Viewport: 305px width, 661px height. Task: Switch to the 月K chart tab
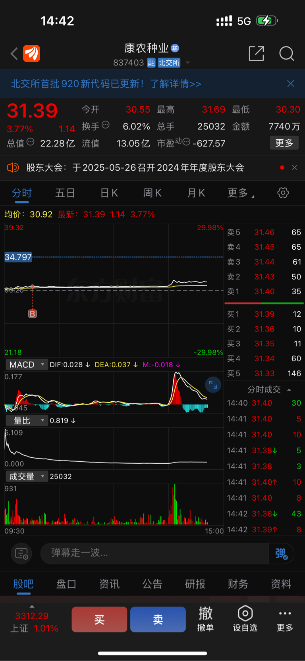(x=196, y=193)
